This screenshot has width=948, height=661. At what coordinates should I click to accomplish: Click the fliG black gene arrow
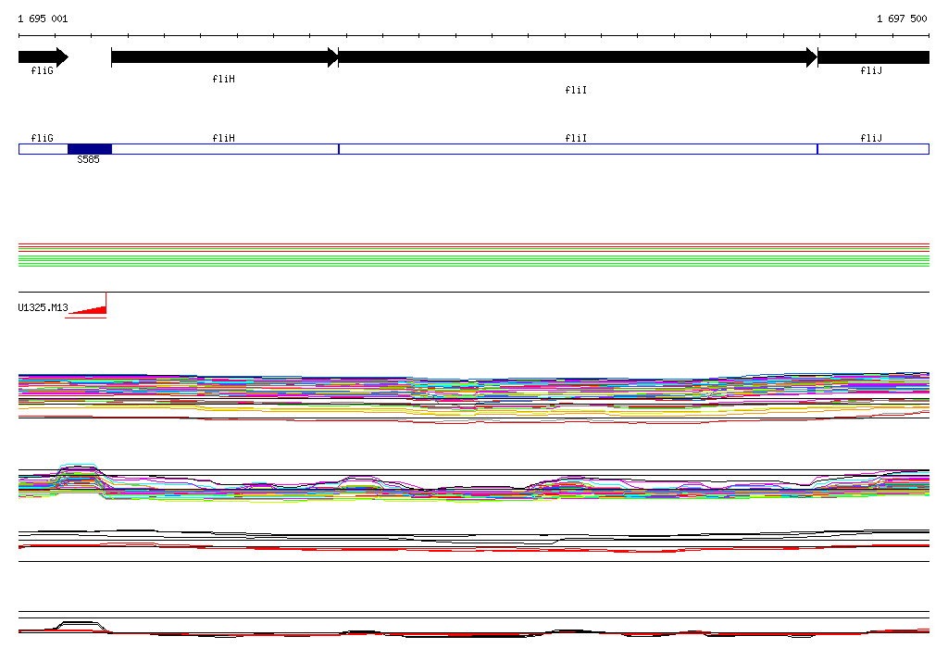(44, 57)
